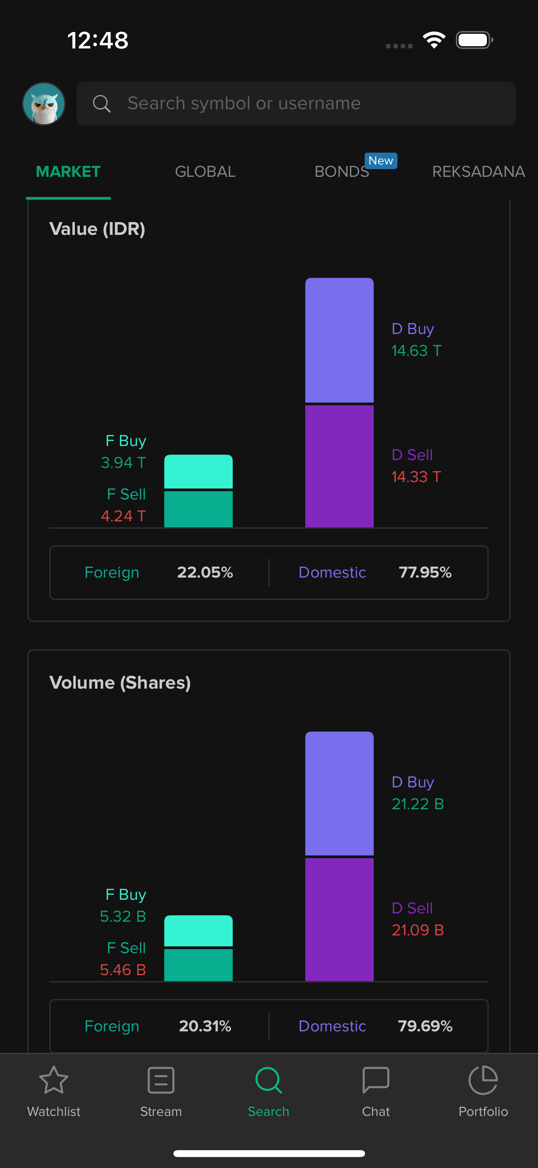
Task: Open the Chat bubble icon
Action: (376, 1080)
